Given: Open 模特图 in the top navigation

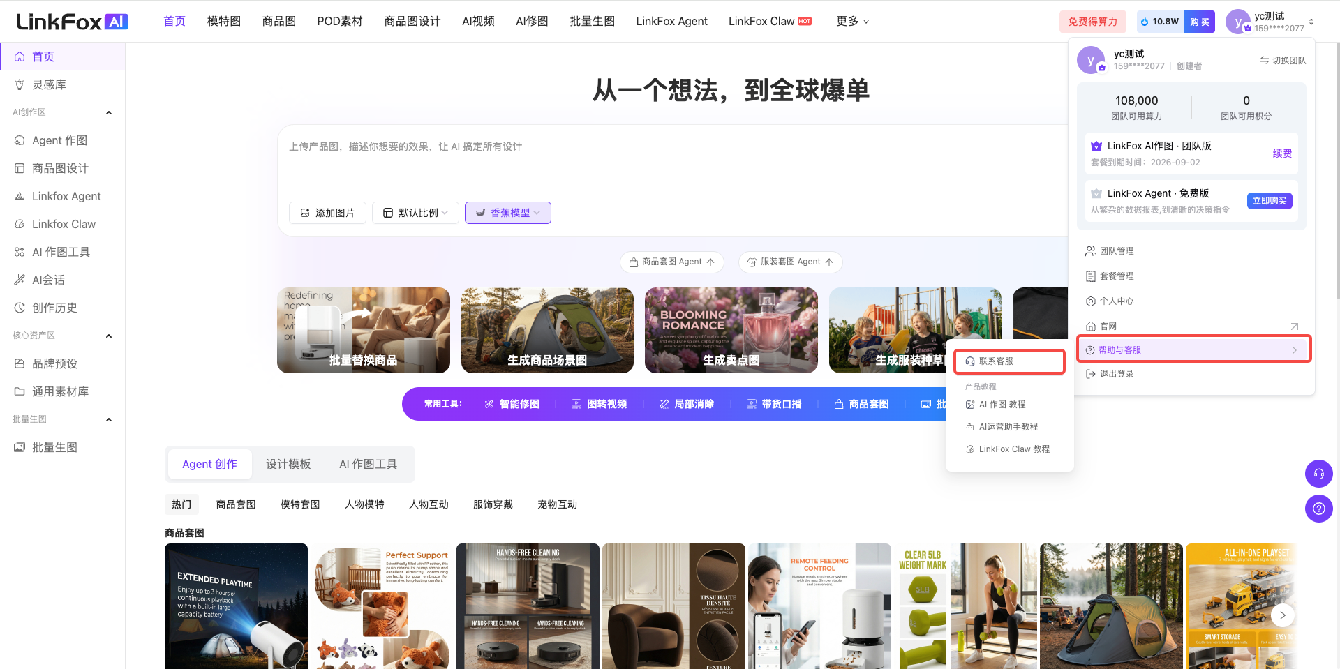Looking at the screenshot, I should pos(224,21).
